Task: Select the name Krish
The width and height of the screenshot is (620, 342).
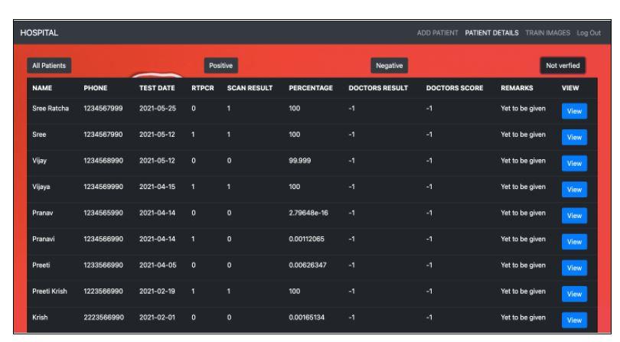Action: 40,317
